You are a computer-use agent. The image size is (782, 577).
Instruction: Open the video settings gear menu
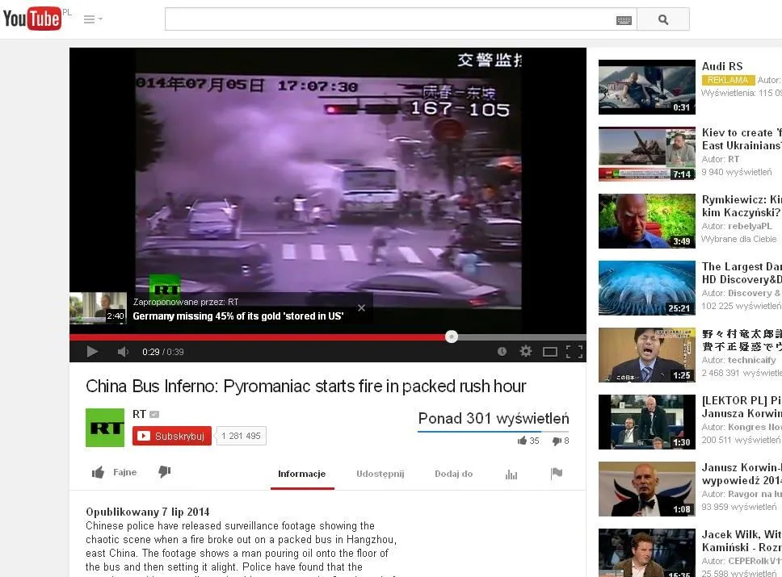click(x=525, y=352)
